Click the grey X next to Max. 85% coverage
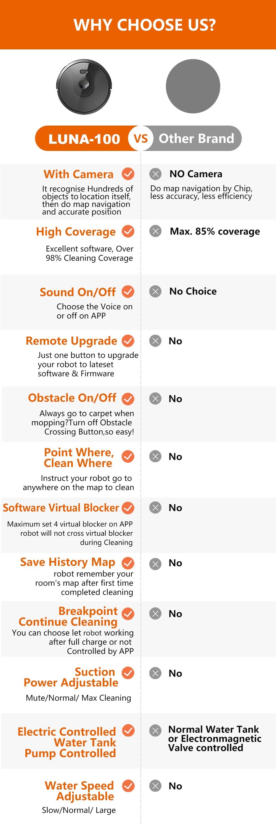 [155, 231]
